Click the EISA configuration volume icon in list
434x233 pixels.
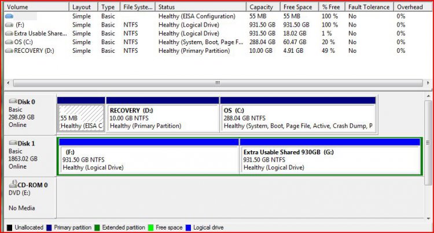click(9, 16)
